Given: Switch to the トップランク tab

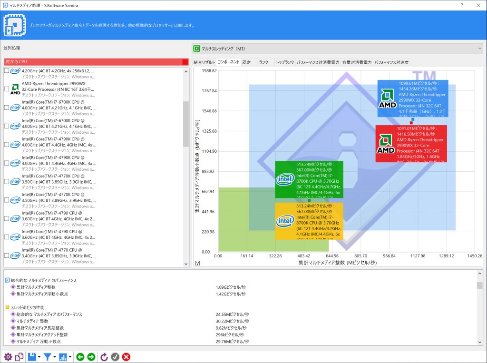Looking at the screenshot, I should [x=285, y=62].
